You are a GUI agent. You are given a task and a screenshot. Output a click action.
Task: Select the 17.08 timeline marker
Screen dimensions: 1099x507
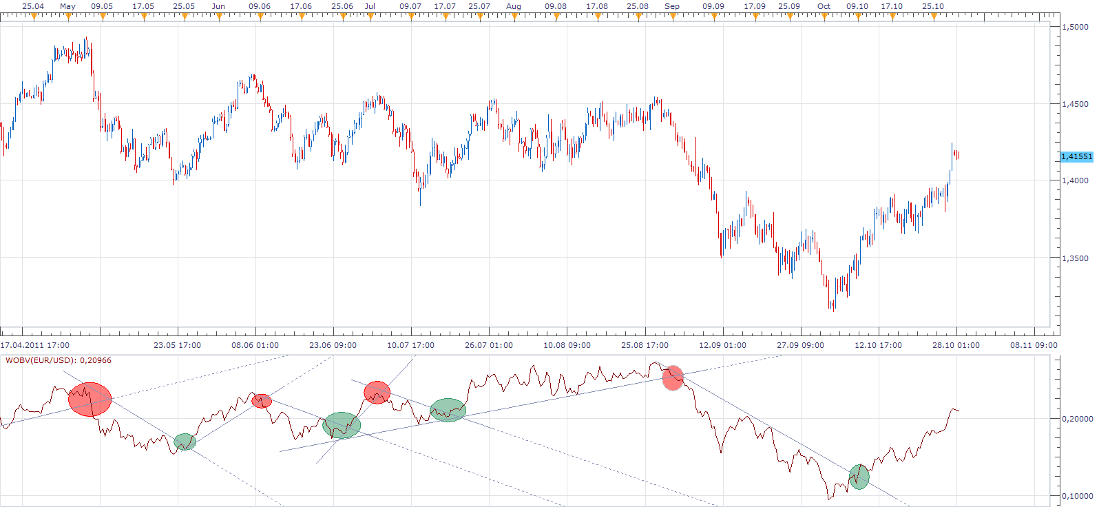[x=597, y=17]
